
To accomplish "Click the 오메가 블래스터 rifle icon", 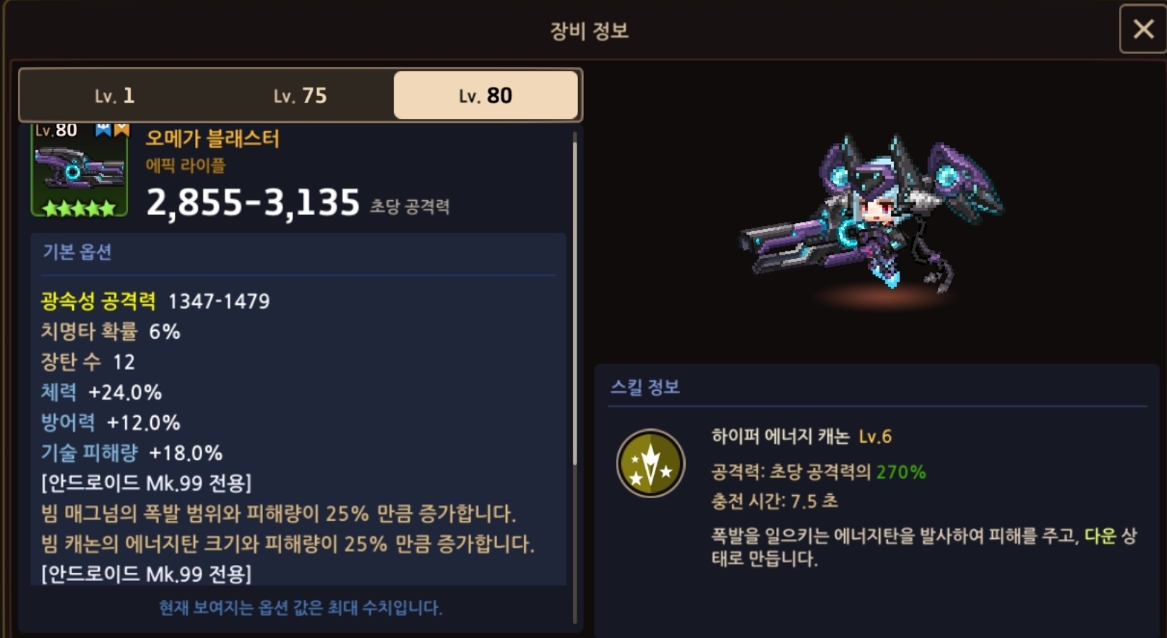I will click(x=79, y=171).
